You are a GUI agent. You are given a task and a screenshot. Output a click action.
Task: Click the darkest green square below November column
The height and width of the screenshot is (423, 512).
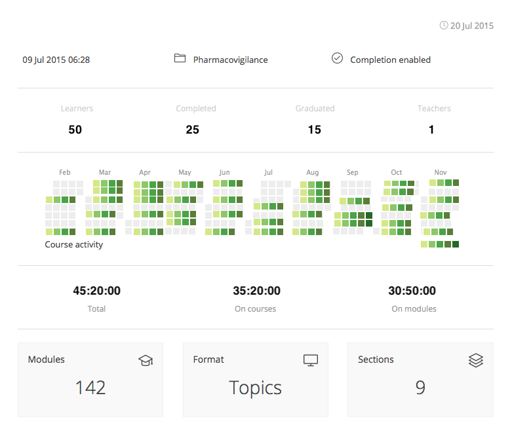456,244
